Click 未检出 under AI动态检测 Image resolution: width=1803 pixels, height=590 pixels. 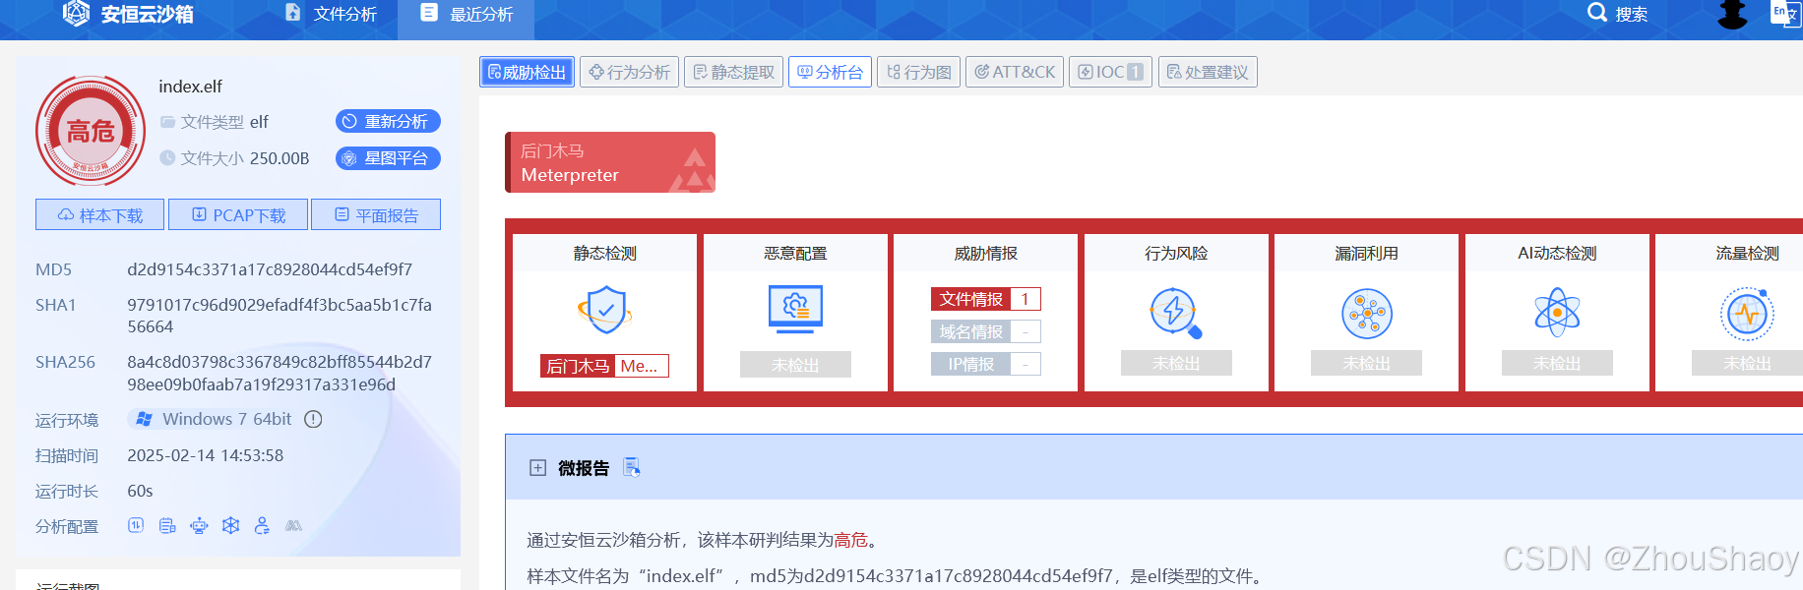pyautogui.click(x=1557, y=363)
